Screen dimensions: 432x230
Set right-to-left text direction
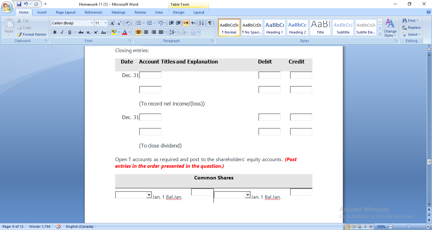click(x=193, y=23)
